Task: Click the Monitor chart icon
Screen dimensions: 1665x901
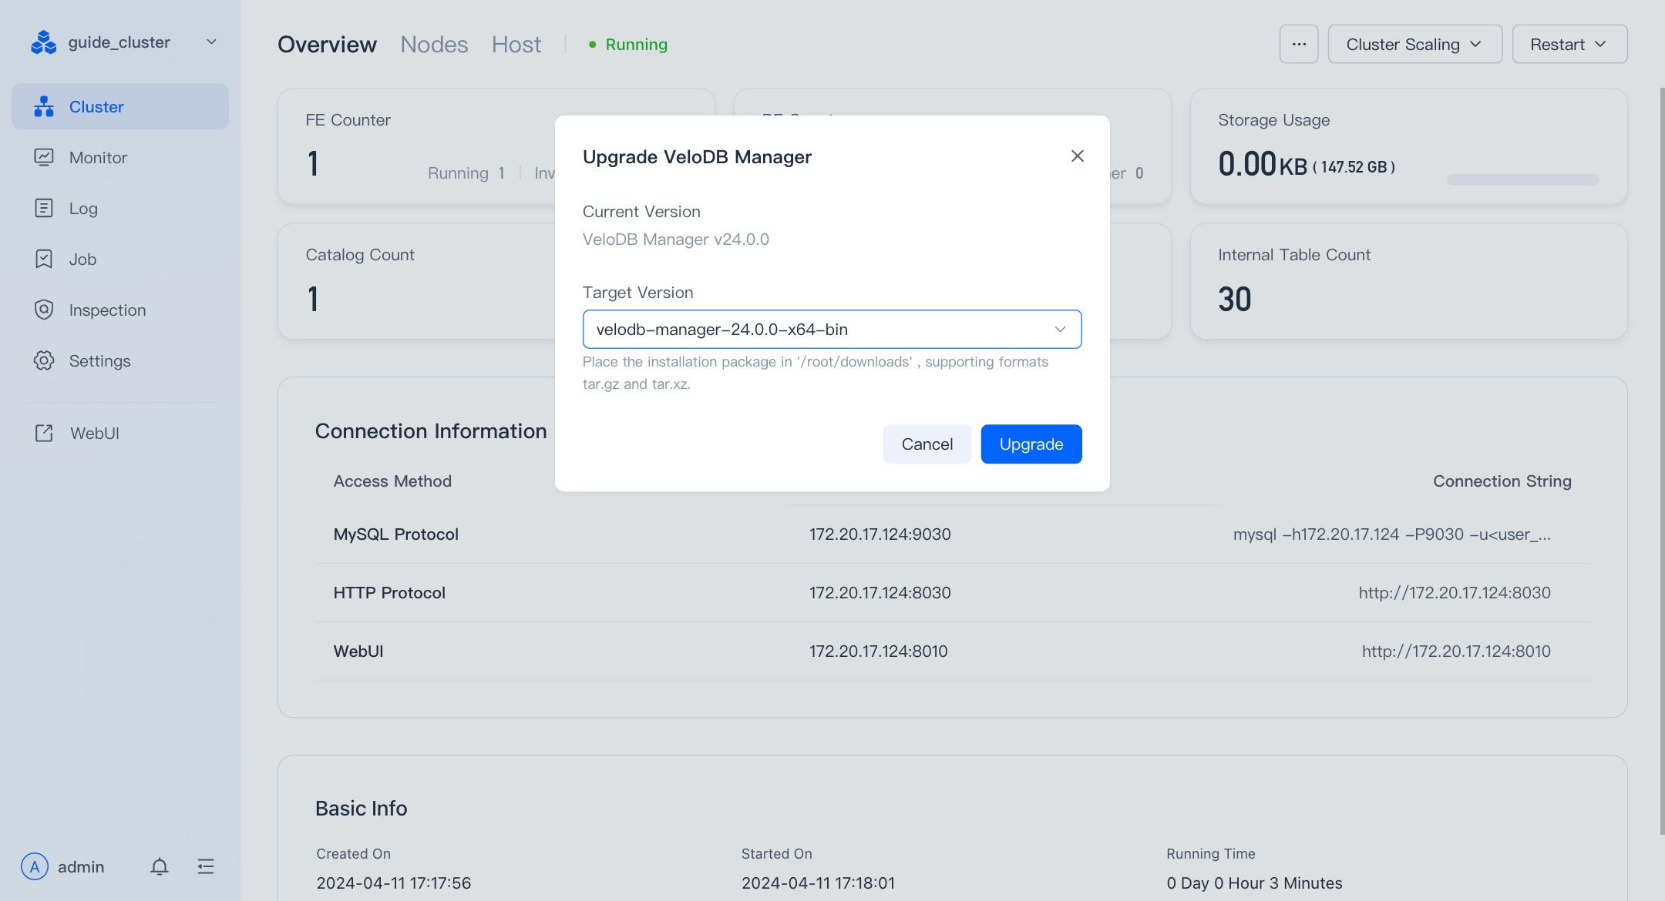Action: click(x=44, y=157)
